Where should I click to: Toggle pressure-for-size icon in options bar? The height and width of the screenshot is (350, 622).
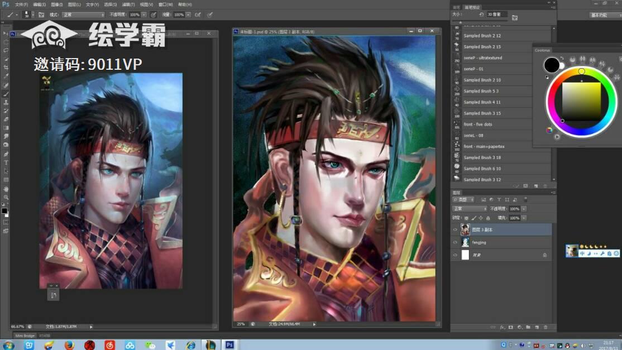coord(210,15)
